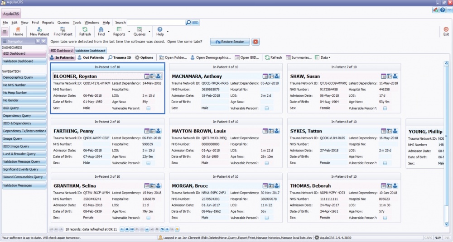453x242 pixels.
Task: Expand the Queries toolbar dropdown arrow
Action: (x=149, y=32)
